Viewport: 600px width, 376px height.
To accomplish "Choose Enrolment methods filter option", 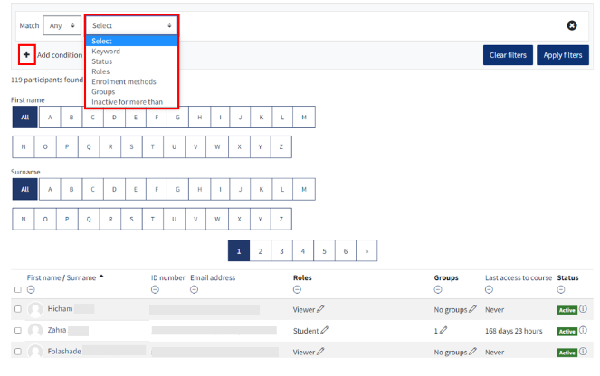I will [x=124, y=81].
